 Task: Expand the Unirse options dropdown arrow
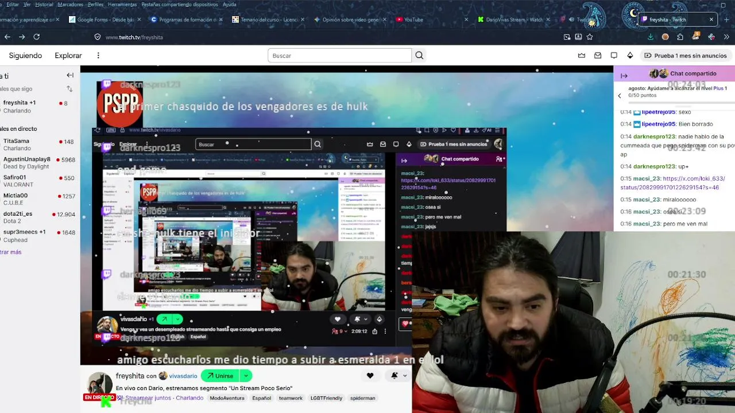click(x=246, y=376)
